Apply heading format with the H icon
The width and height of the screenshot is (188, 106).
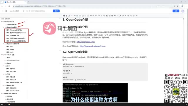coord(64,16)
